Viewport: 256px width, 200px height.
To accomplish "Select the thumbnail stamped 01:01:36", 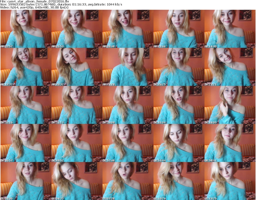I will pos(26,181).
